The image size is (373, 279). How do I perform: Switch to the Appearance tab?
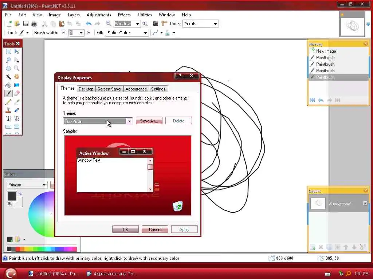[x=136, y=89]
